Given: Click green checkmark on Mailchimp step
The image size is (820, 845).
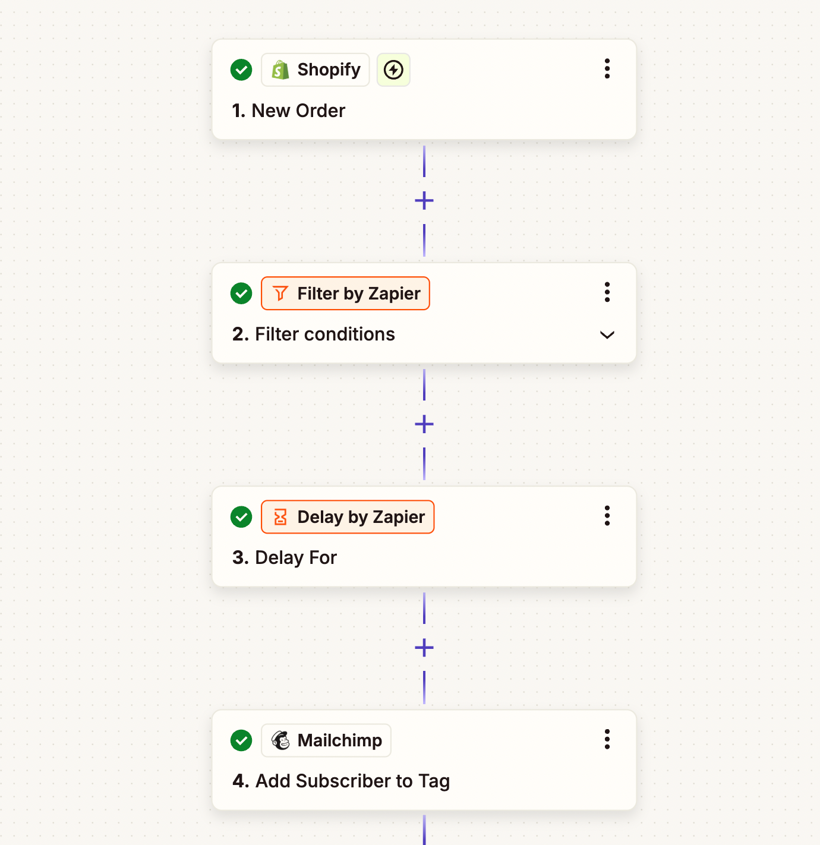Looking at the screenshot, I should point(241,740).
